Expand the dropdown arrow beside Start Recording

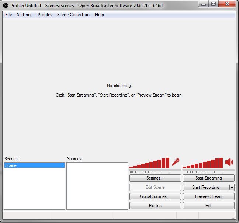click(232, 187)
